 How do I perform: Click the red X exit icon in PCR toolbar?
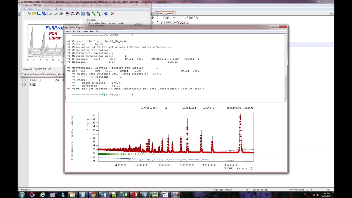(x=112, y=13)
